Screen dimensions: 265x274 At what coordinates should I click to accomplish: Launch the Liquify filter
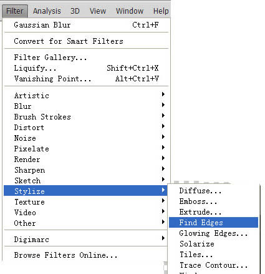pyautogui.click(x=86, y=68)
